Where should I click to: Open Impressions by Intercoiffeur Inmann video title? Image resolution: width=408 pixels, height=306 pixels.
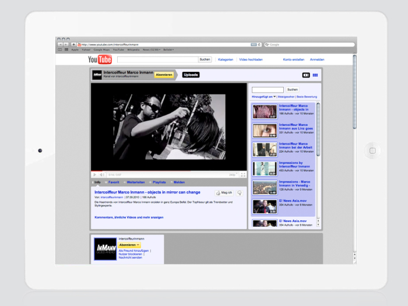point(294,164)
